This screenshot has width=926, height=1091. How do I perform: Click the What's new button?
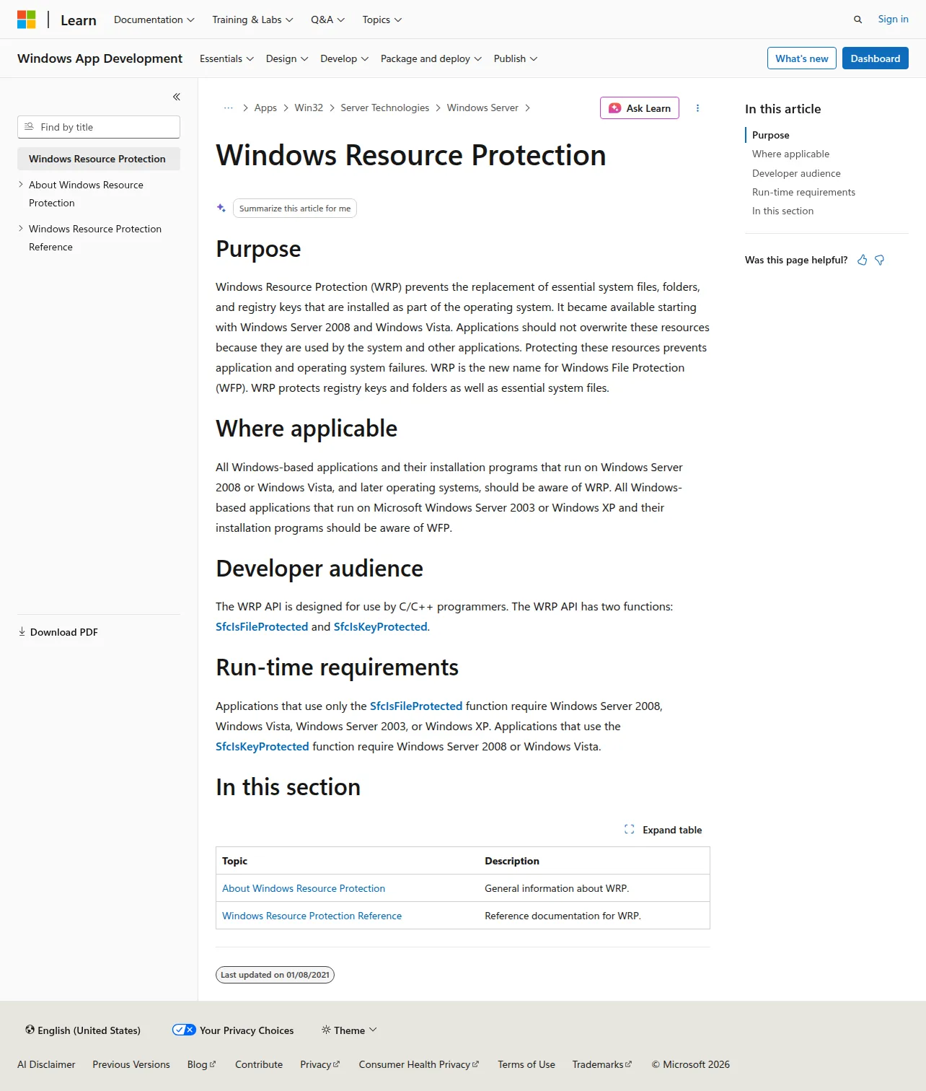click(802, 58)
